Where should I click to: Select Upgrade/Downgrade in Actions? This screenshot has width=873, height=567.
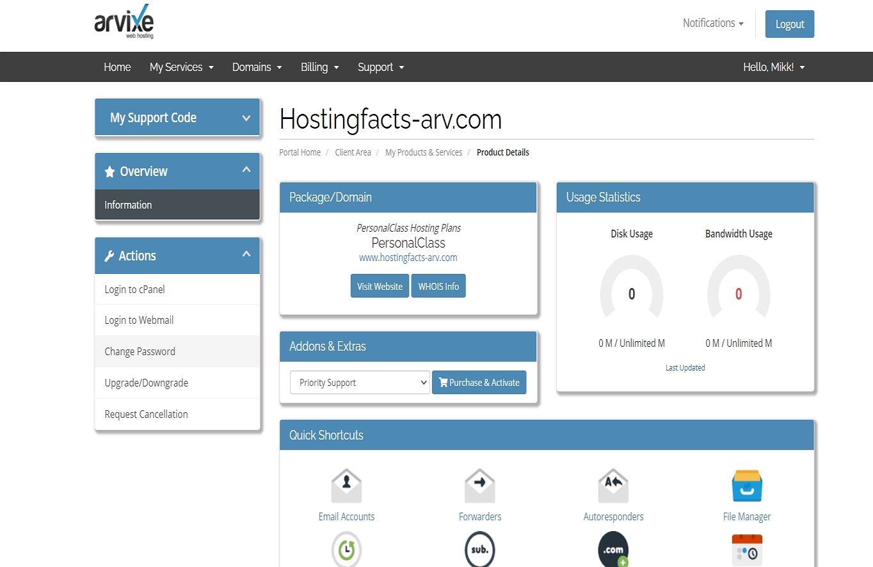[x=177, y=383]
